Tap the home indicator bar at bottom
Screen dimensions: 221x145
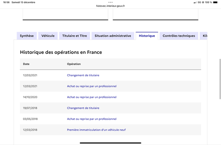click(110, 143)
